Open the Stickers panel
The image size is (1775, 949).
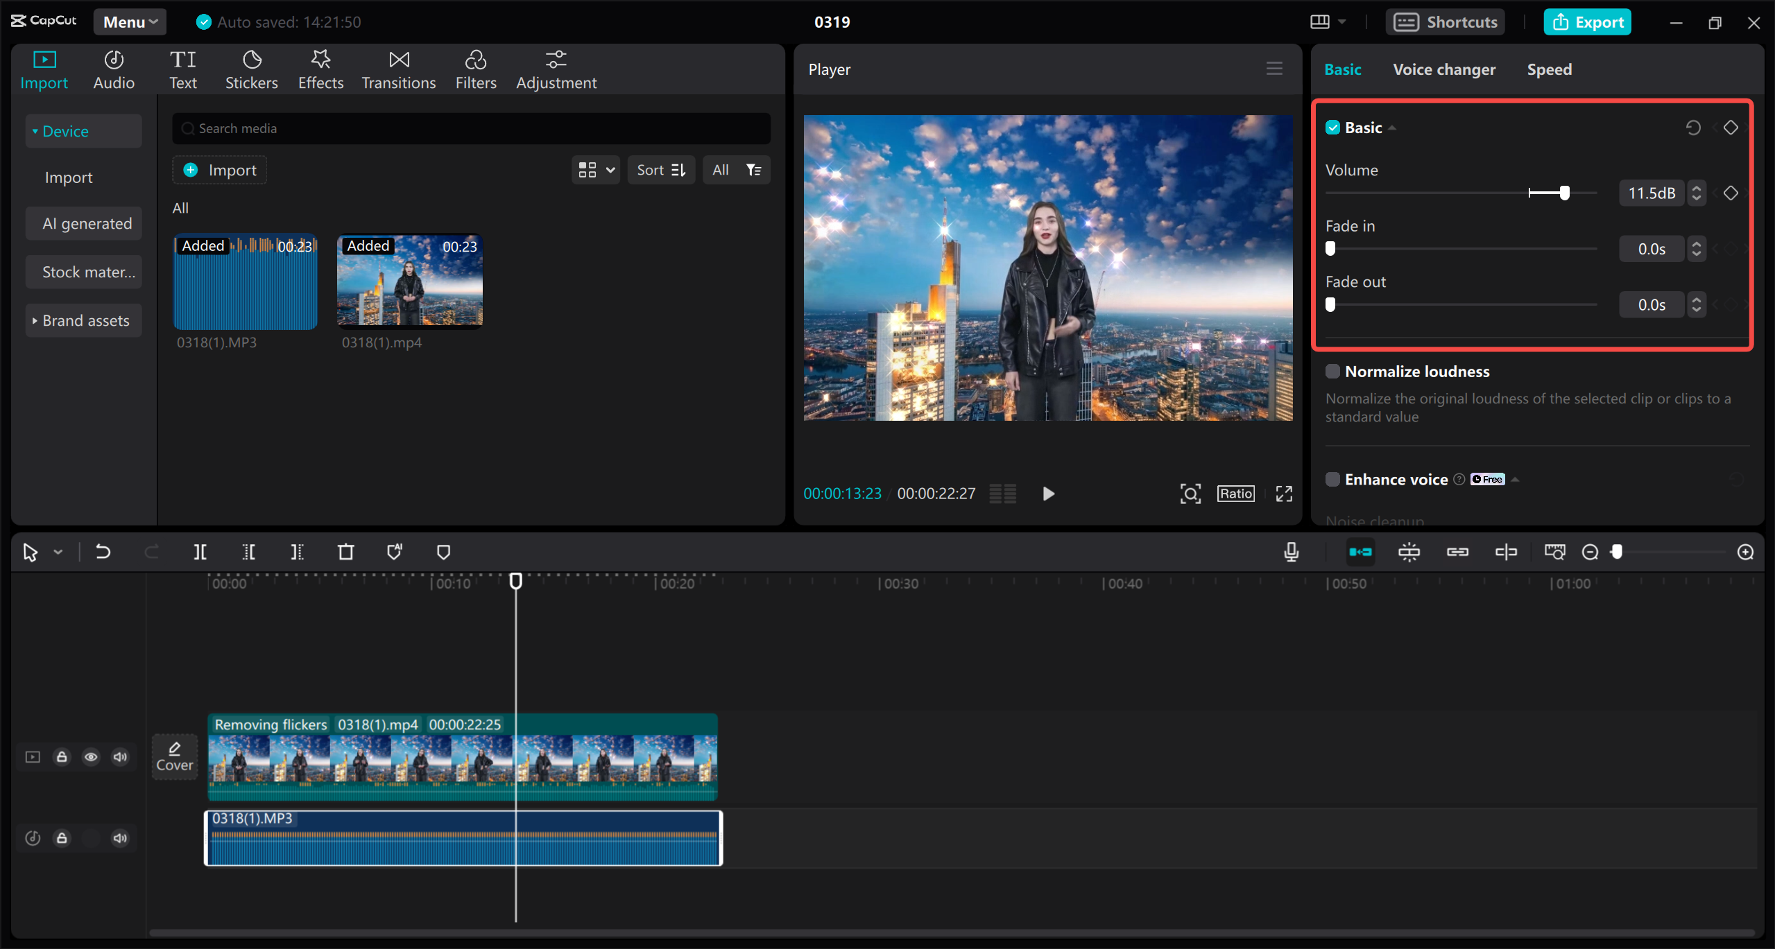pyautogui.click(x=252, y=69)
